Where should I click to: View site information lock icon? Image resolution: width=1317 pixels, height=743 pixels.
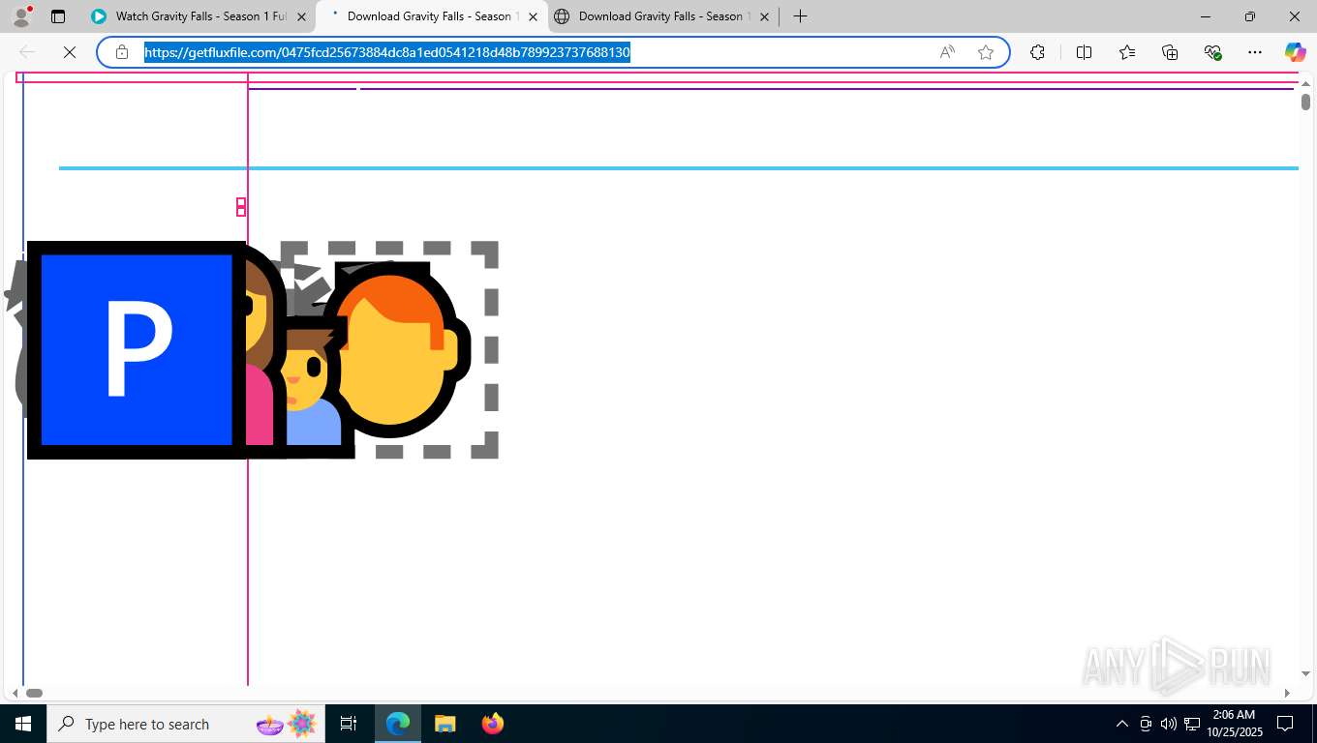122,52
